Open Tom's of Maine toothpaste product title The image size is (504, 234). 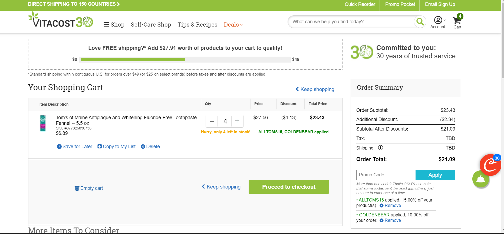click(x=126, y=120)
